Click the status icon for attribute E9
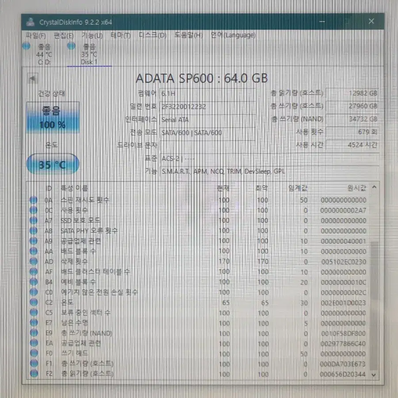The image size is (398, 398). [34, 333]
